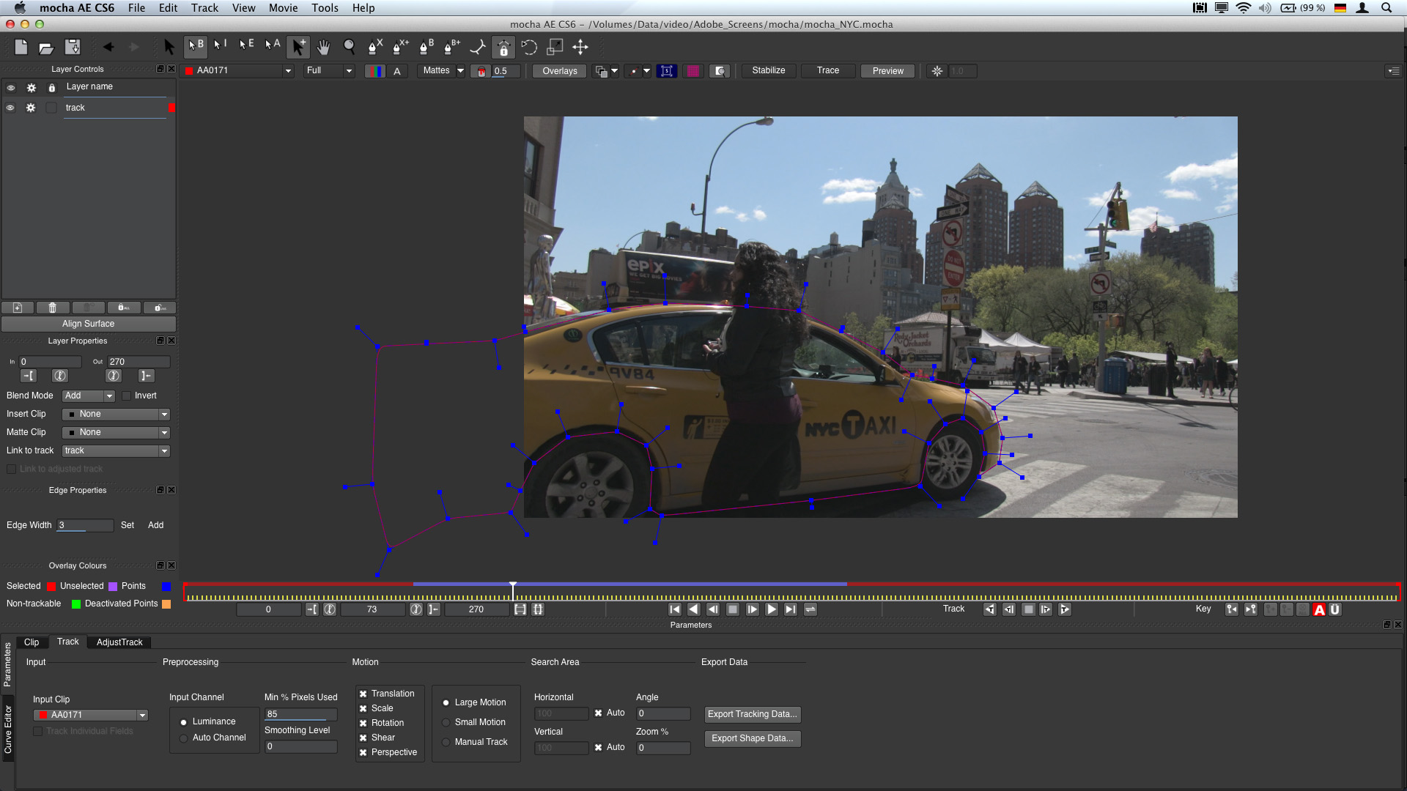Select the Zoom magnifier tool

pyautogui.click(x=350, y=48)
